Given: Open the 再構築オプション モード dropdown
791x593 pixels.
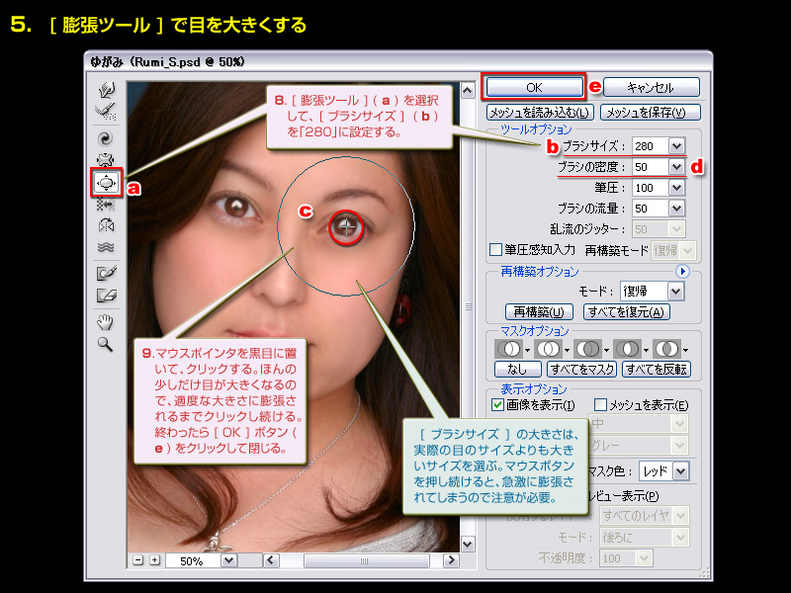Looking at the screenshot, I should pos(675,292).
